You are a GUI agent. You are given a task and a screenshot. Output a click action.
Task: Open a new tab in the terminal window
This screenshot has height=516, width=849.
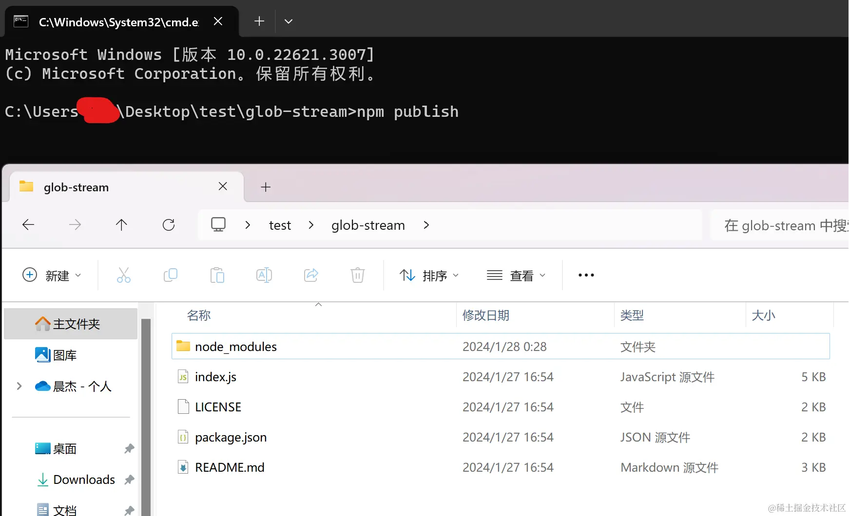point(259,21)
